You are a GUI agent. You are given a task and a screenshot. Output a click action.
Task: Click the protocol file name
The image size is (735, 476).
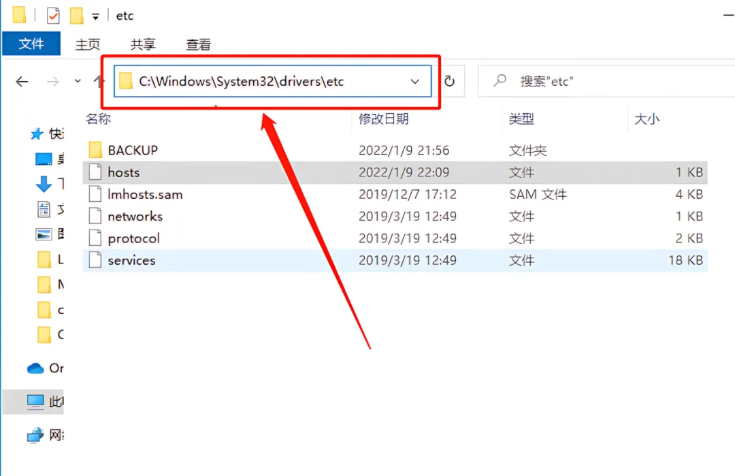[x=133, y=238]
